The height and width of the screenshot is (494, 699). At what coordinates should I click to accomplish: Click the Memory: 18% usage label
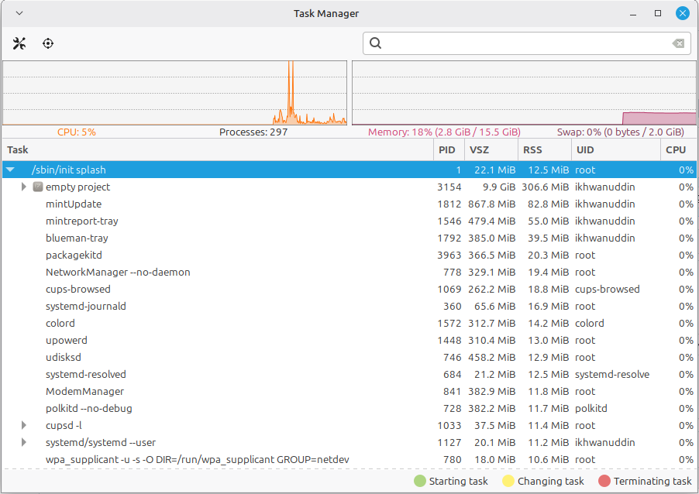tap(444, 132)
